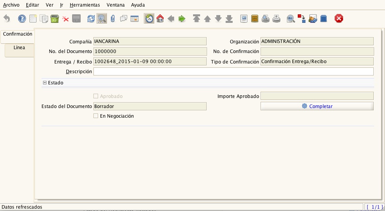Click Zoom Across magnifier with arrow icon
This screenshot has width=385, height=211.
[x=291, y=19]
